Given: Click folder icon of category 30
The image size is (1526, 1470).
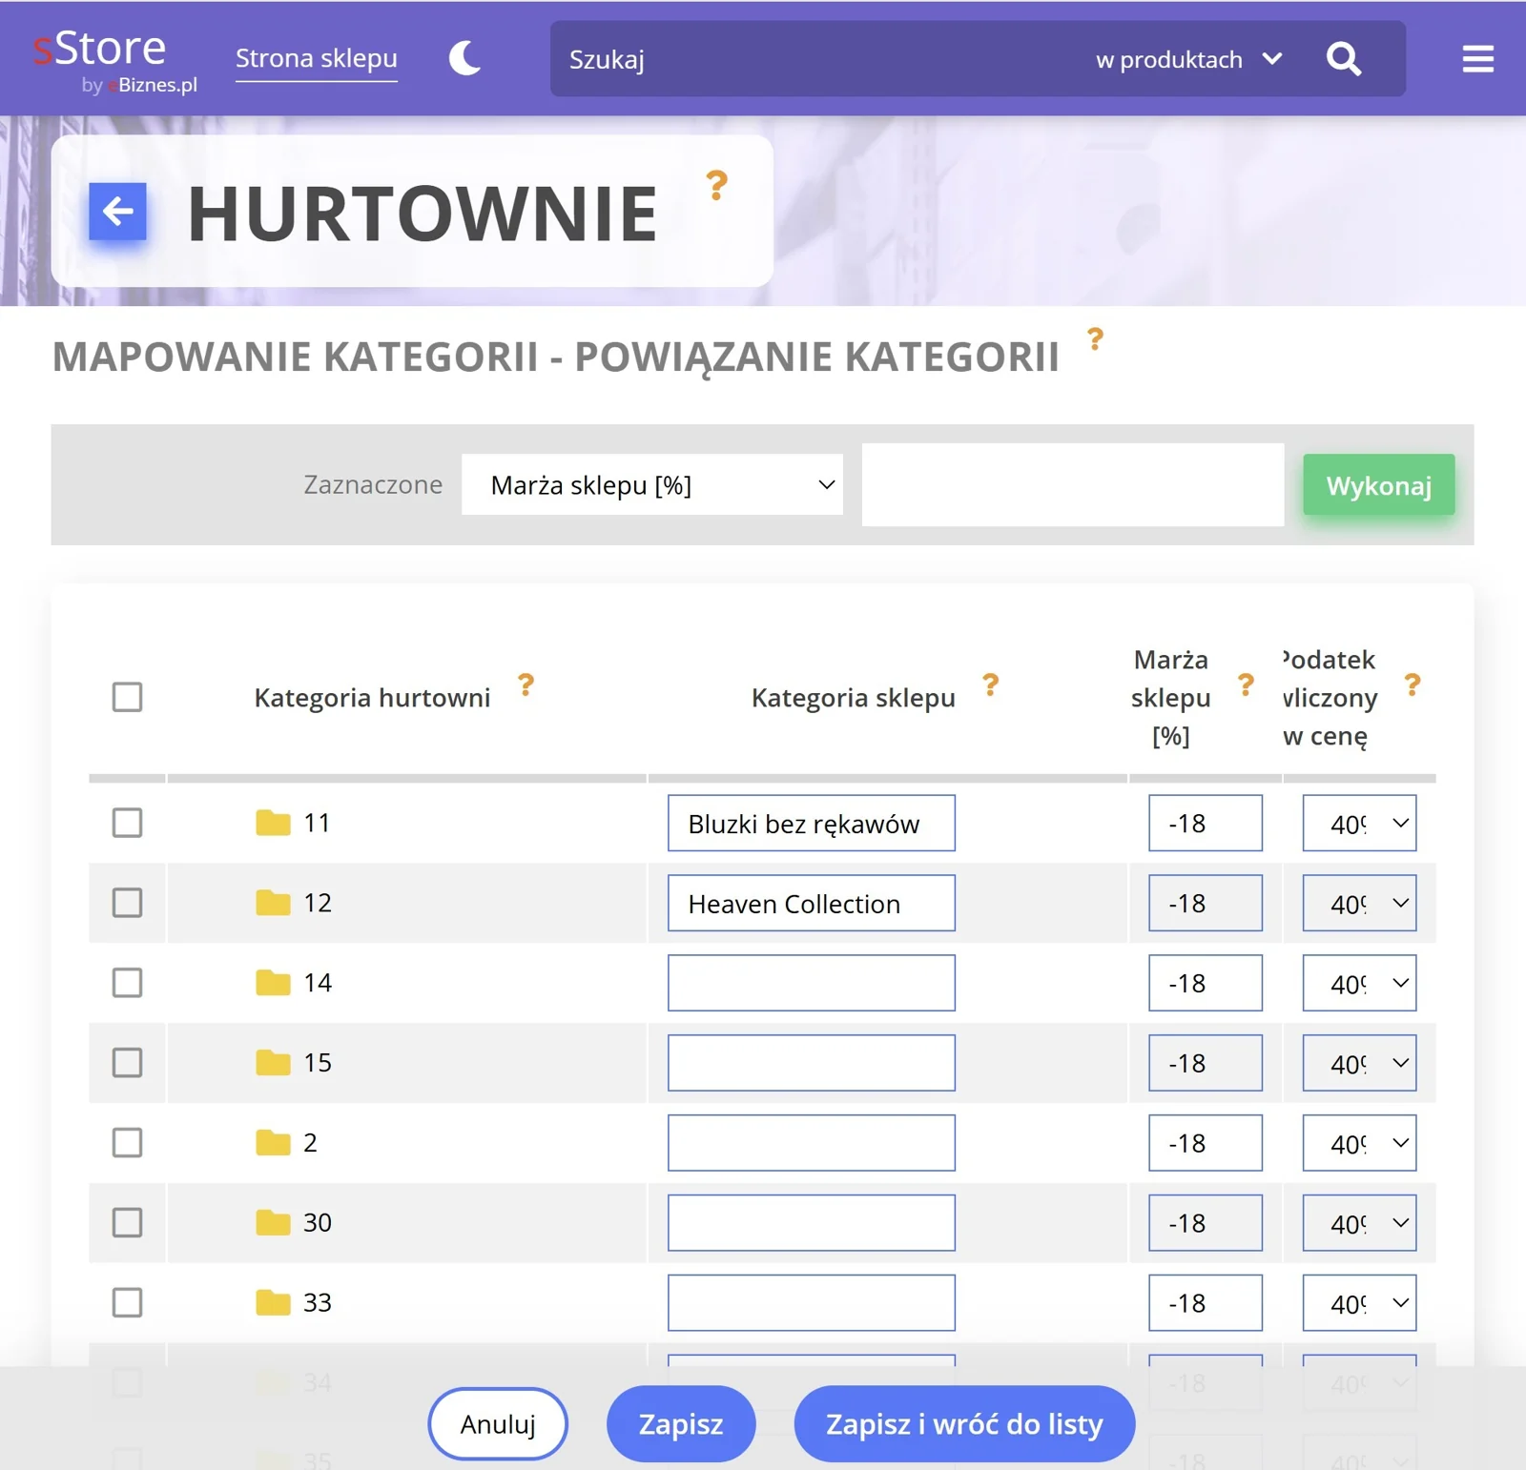Looking at the screenshot, I should coord(273,1223).
